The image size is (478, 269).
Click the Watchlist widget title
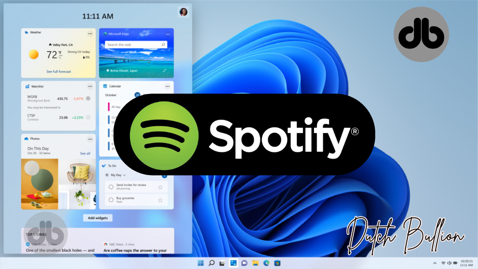tap(37, 86)
